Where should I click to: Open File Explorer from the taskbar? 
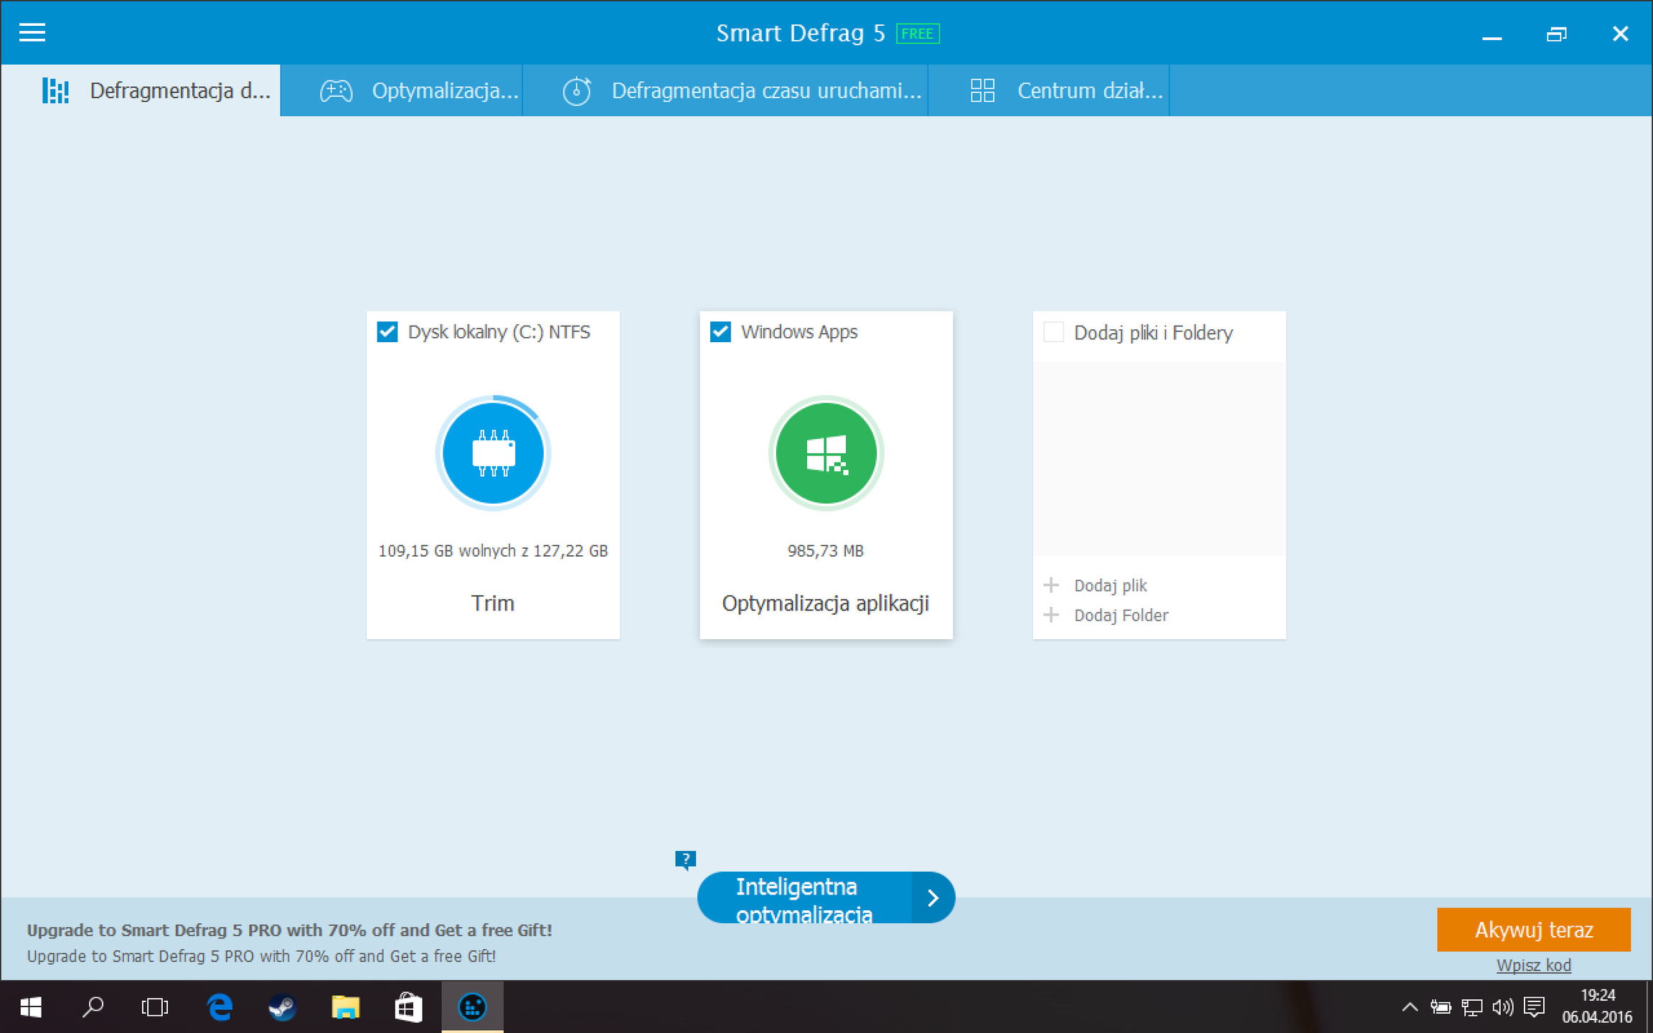pyautogui.click(x=345, y=1007)
